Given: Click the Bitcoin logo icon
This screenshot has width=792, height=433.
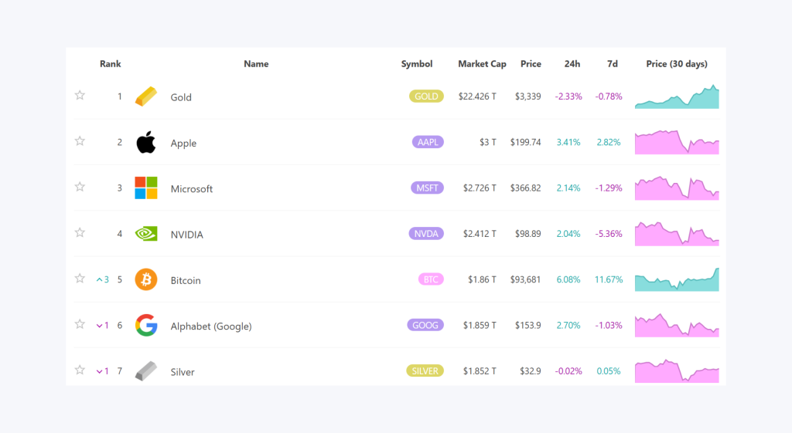Looking at the screenshot, I should (x=146, y=279).
